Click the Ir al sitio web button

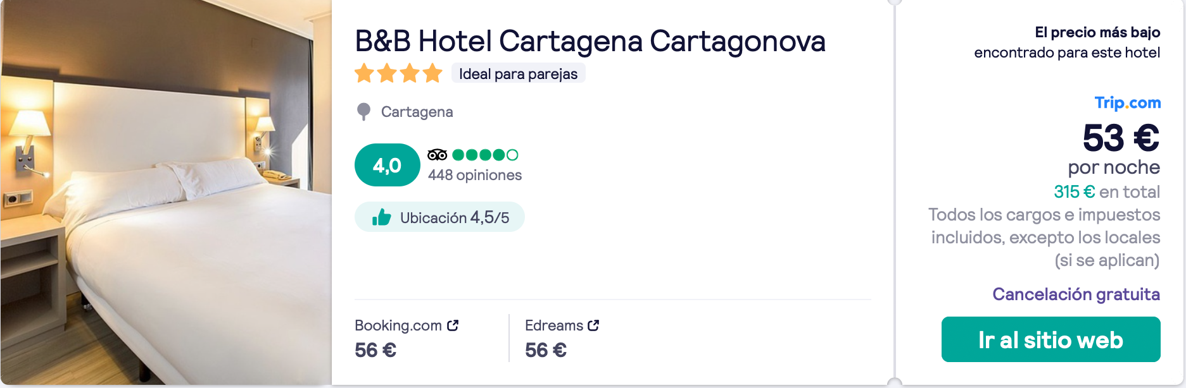pyautogui.click(x=1050, y=339)
